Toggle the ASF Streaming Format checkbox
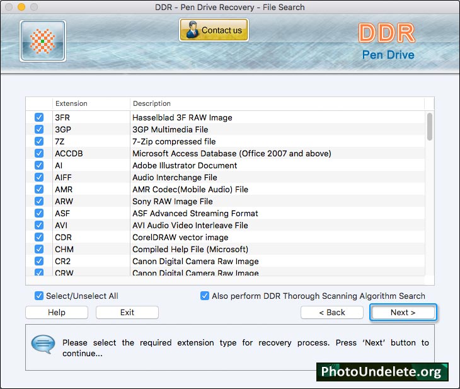 (39, 213)
